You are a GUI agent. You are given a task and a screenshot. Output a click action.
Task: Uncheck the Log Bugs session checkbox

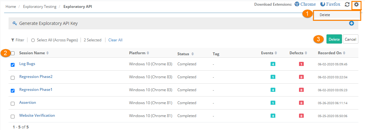(13, 65)
